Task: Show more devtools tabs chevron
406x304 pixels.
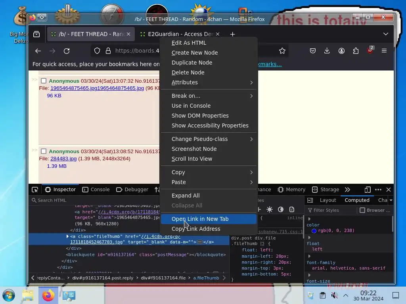Action: pyautogui.click(x=347, y=190)
